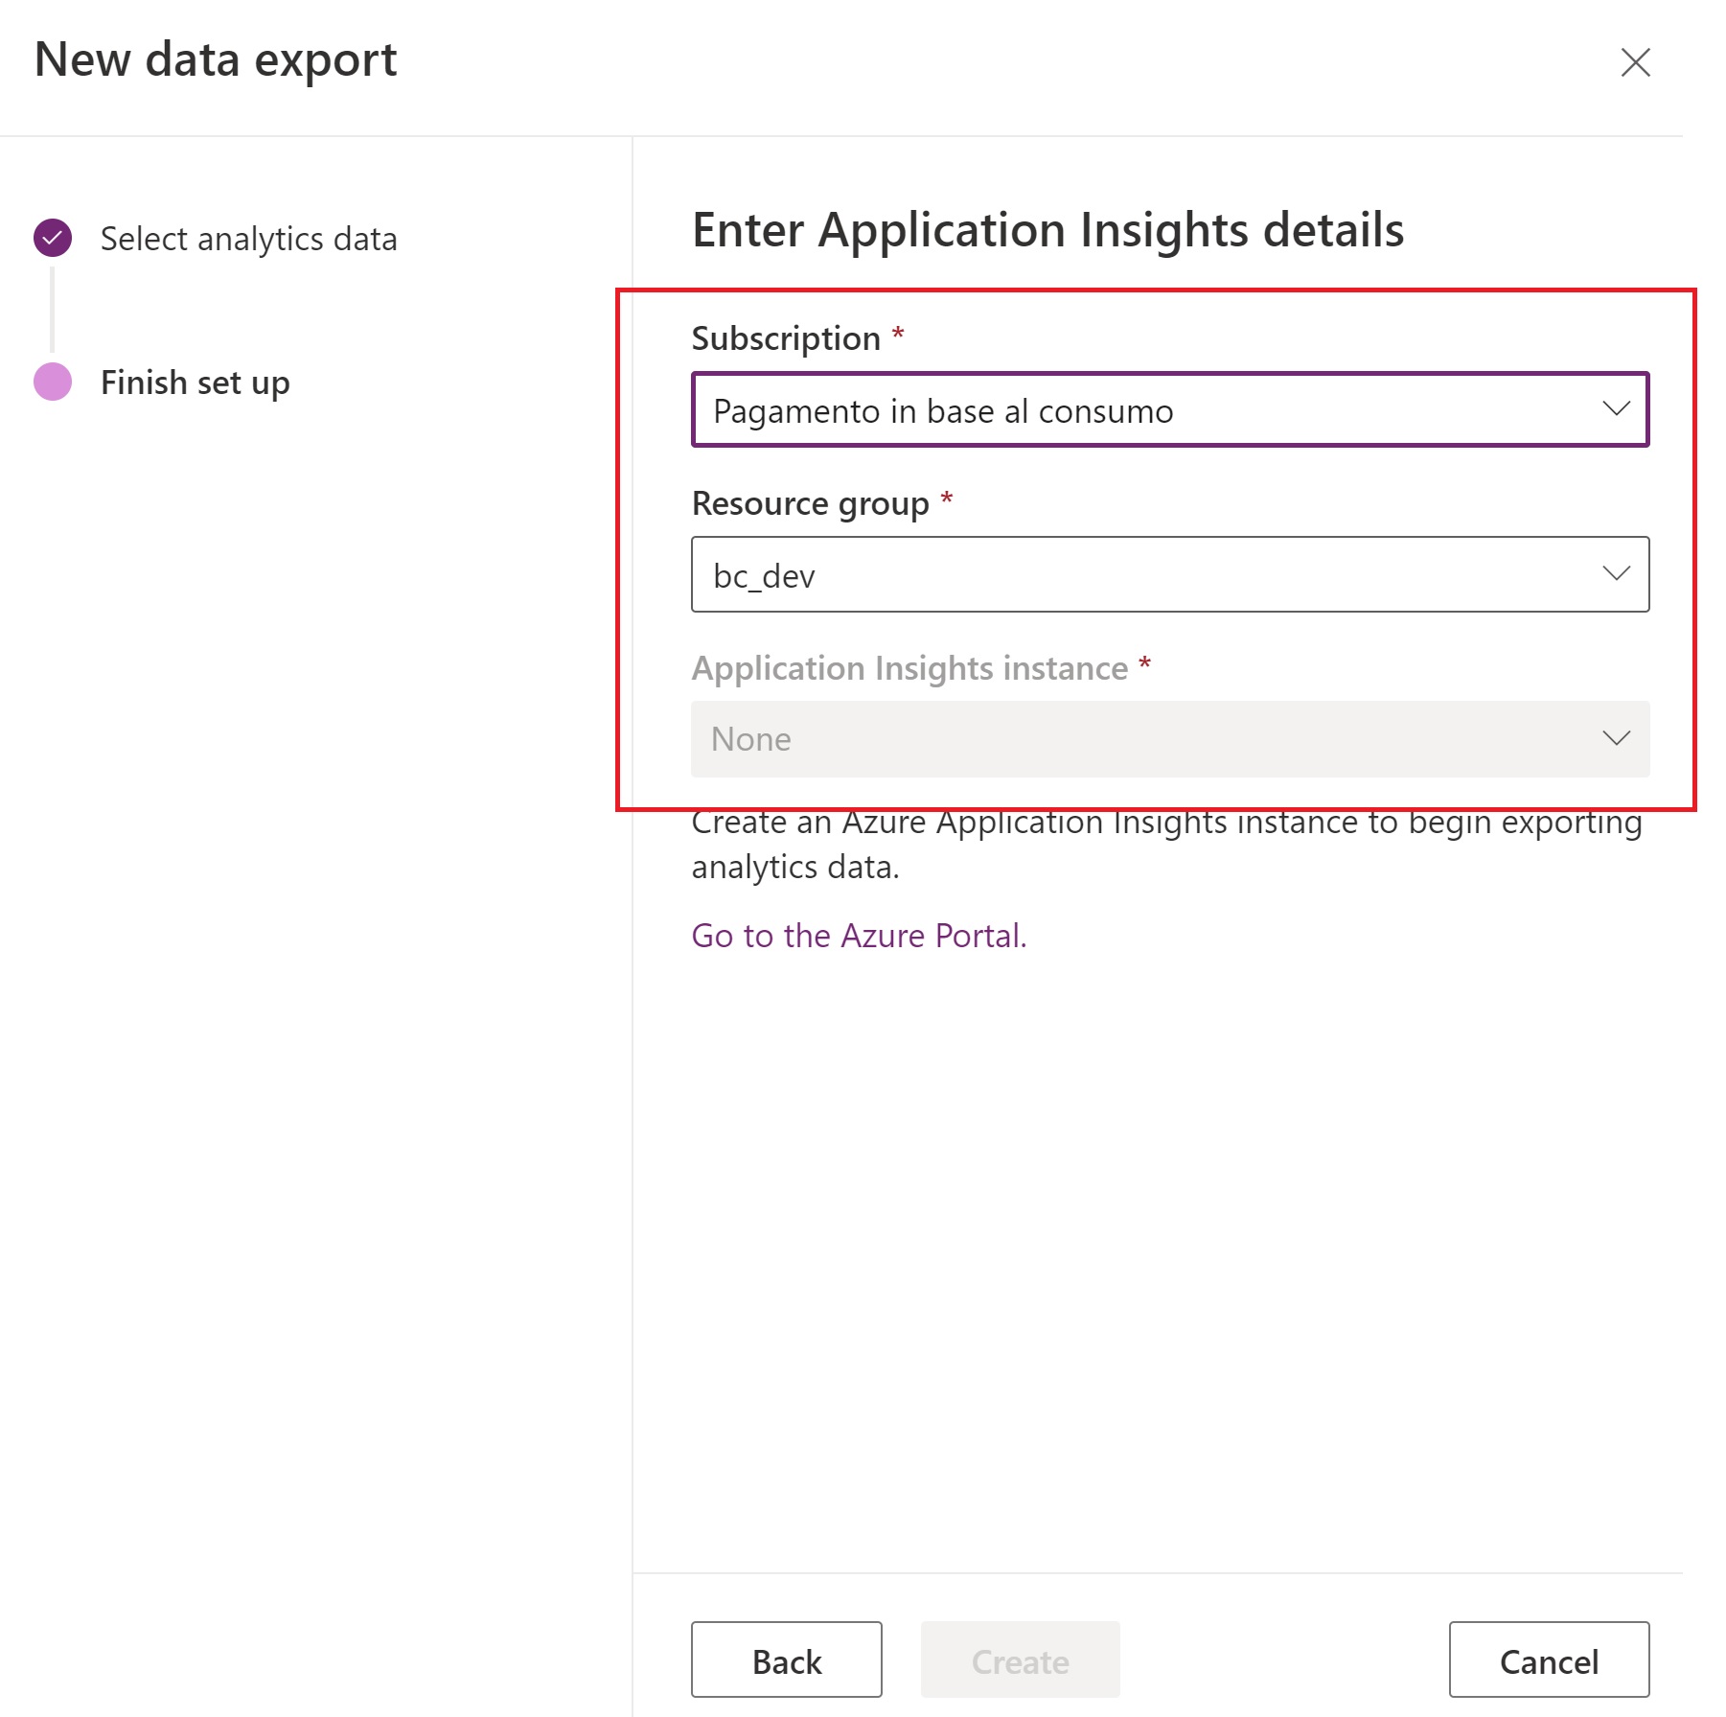The image size is (1726, 1717).
Task: Click the completed checkmark step icon
Action: [53, 238]
